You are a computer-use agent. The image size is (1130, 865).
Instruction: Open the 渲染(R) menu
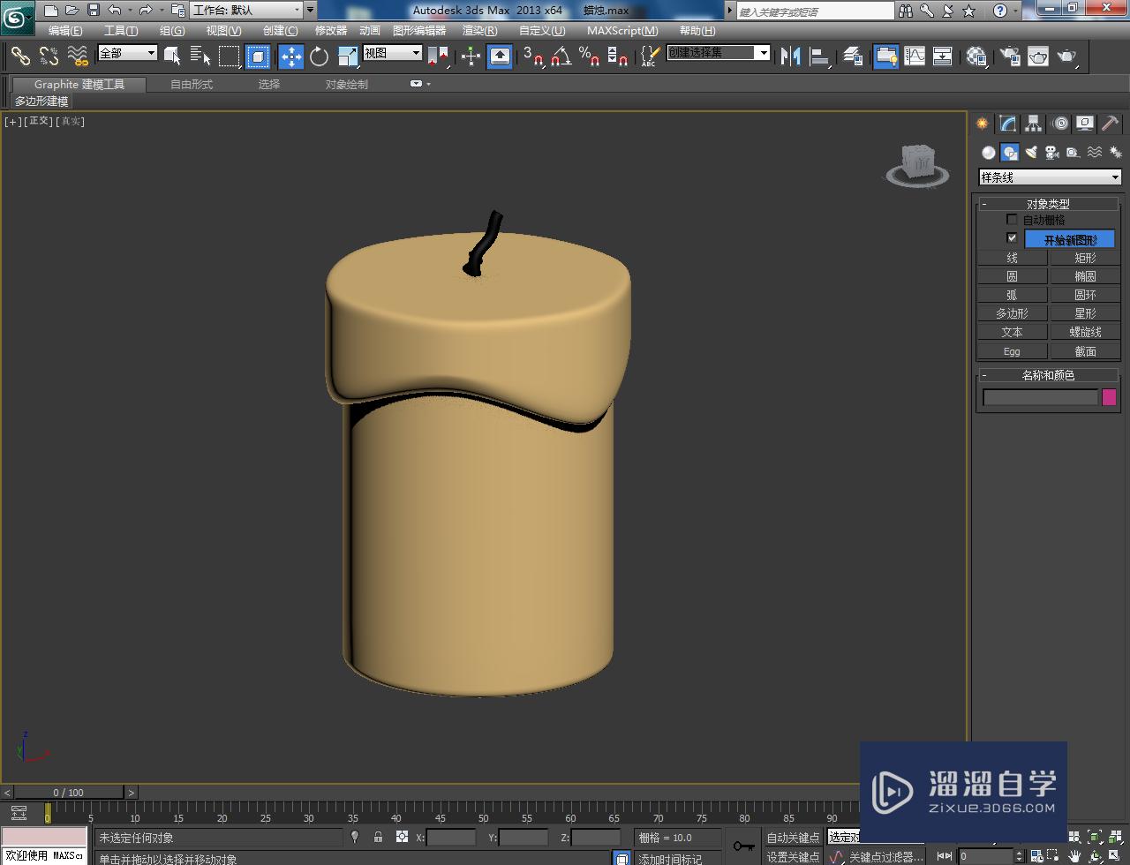[x=479, y=30]
